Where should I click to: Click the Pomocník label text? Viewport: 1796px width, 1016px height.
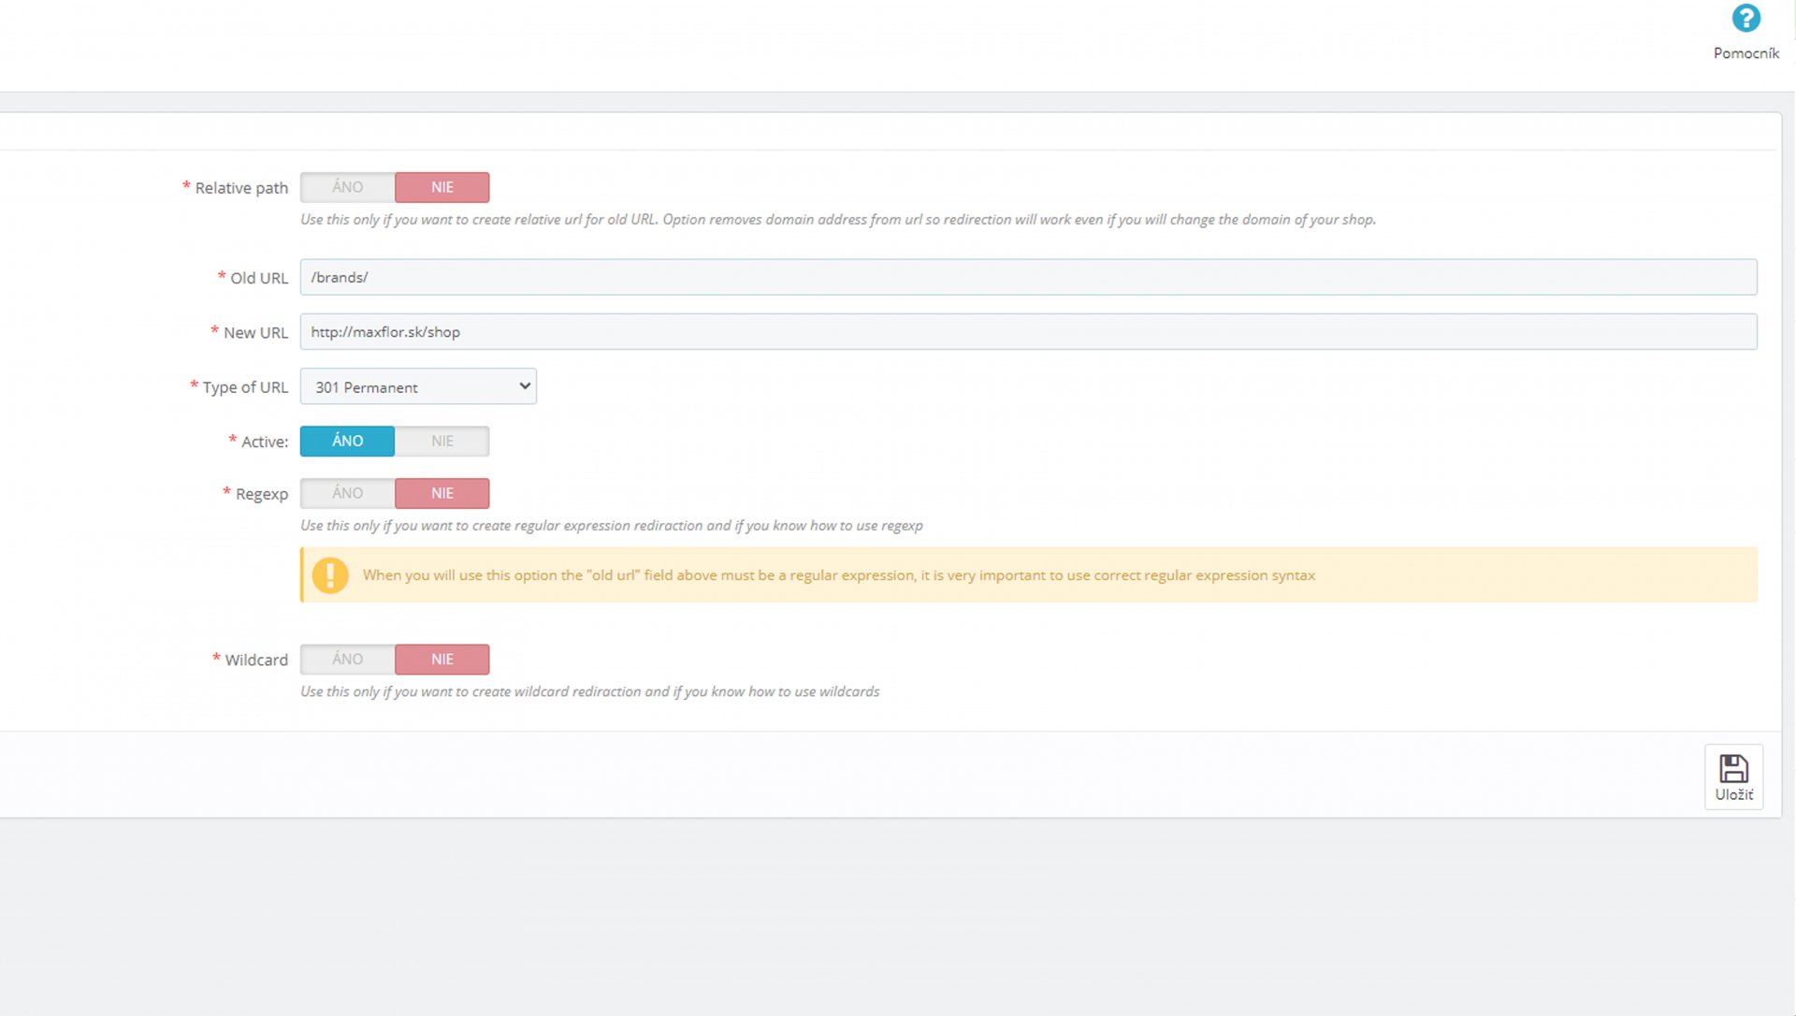(1745, 53)
